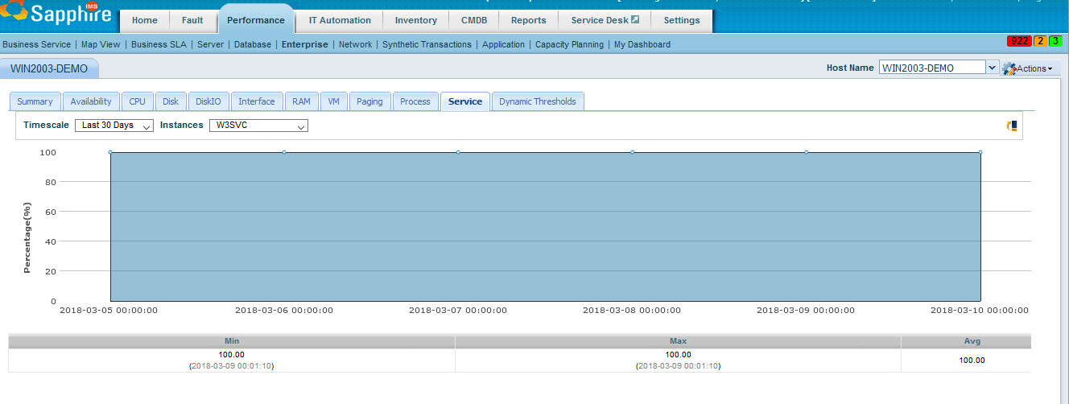
Task: Expand the Actions menu
Action: tap(1034, 69)
